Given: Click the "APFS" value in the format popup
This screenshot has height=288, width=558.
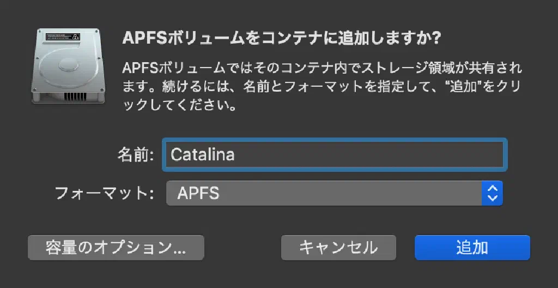Looking at the screenshot, I should [198, 193].
